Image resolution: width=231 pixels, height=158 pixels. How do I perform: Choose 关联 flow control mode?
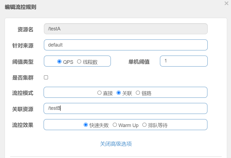coord(119,93)
